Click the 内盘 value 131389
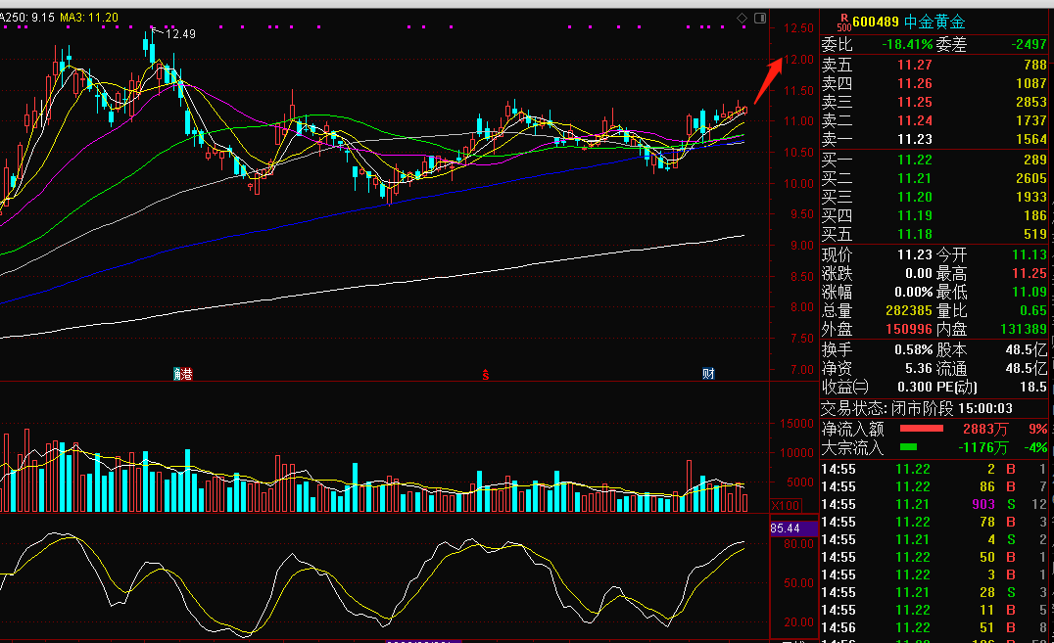This screenshot has width=1054, height=643. click(x=1024, y=330)
